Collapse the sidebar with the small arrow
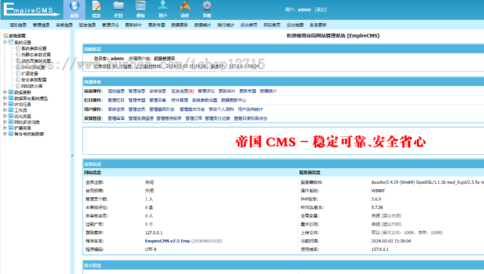This screenshot has width=484, height=274. [72, 156]
